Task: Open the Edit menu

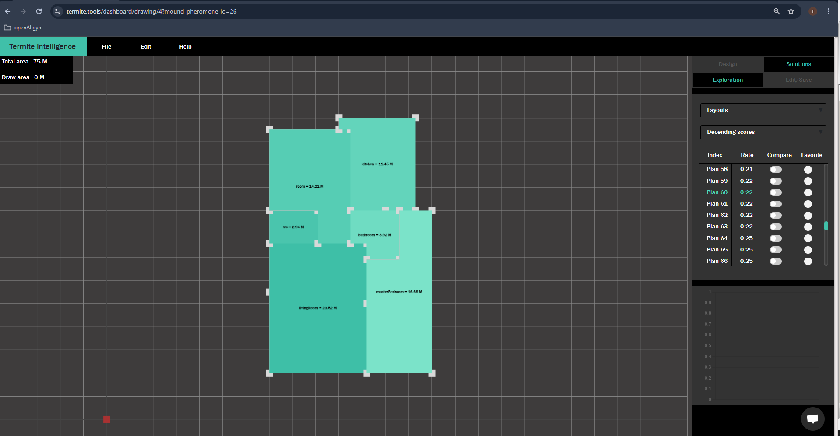Action: (x=146, y=47)
